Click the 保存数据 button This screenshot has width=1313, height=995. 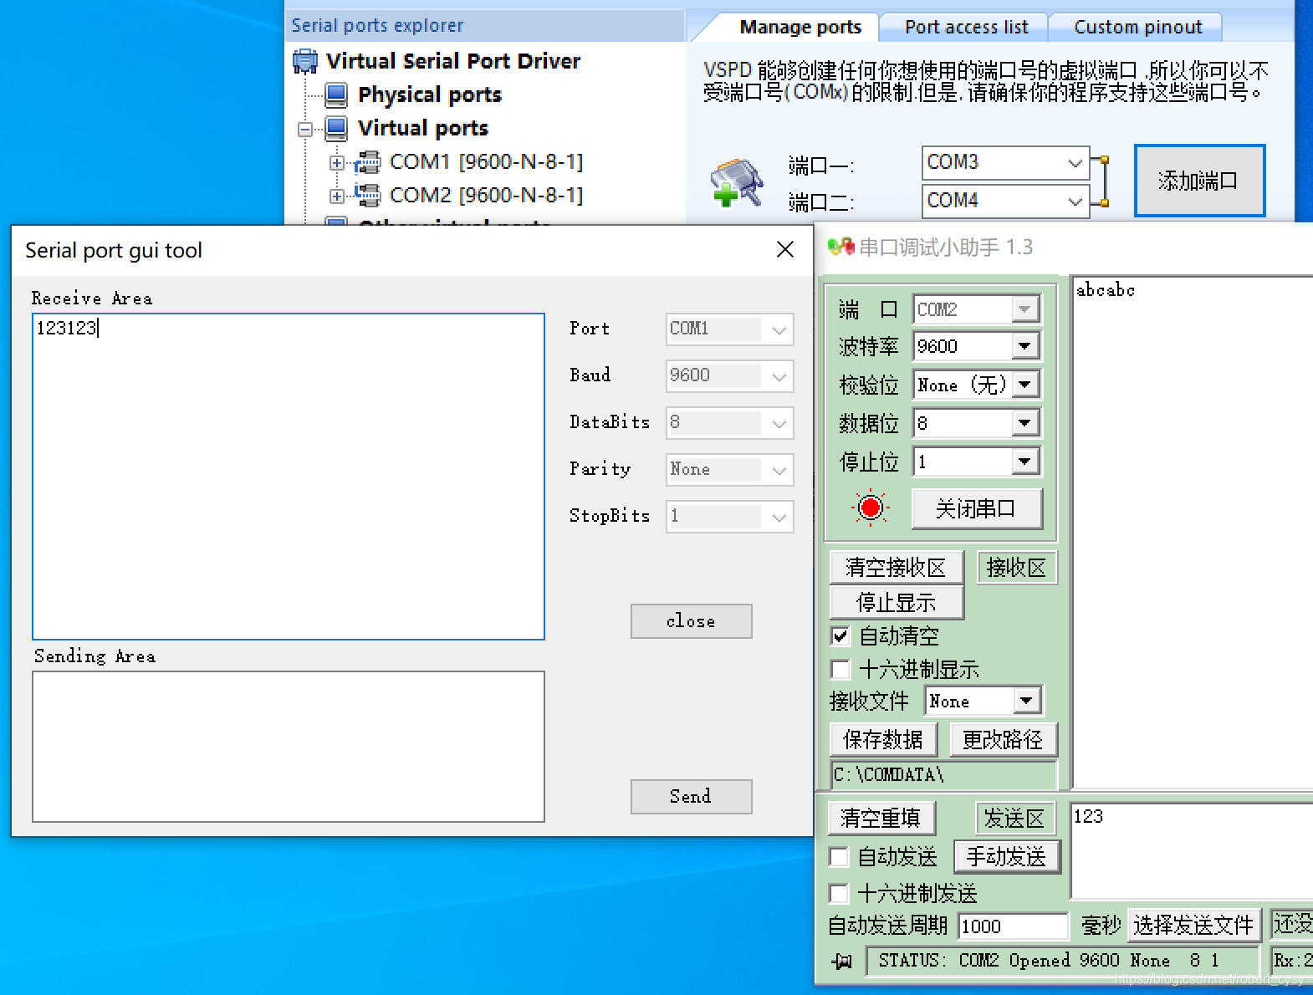point(883,740)
